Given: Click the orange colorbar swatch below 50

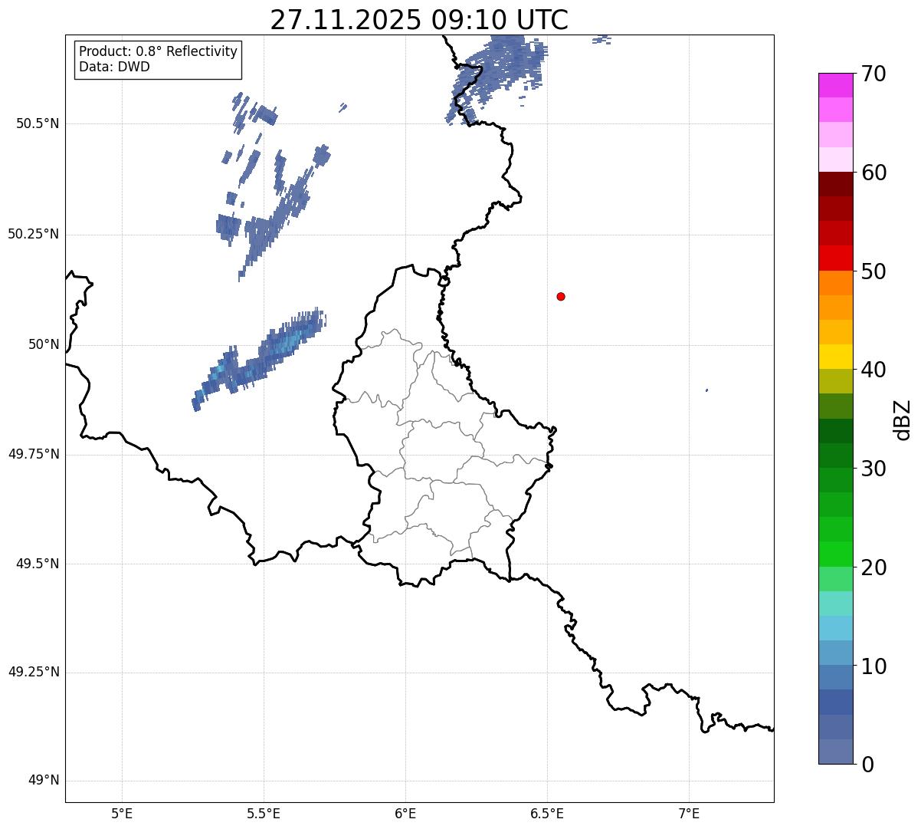Looking at the screenshot, I should click(836, 284).
